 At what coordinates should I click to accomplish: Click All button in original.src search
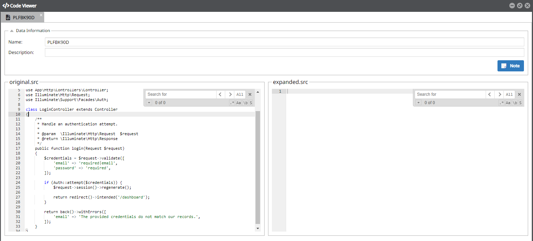click(240, 94)
